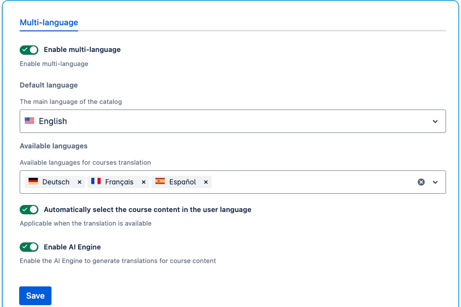Image resolution: width=461 pixels, height=307 pixels.
Task: Remove the Deutsch language tag
Action: point(80,182)
